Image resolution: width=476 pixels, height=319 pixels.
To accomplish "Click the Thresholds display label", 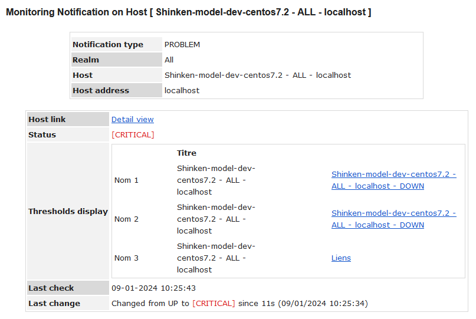I will tap(68, 211).
